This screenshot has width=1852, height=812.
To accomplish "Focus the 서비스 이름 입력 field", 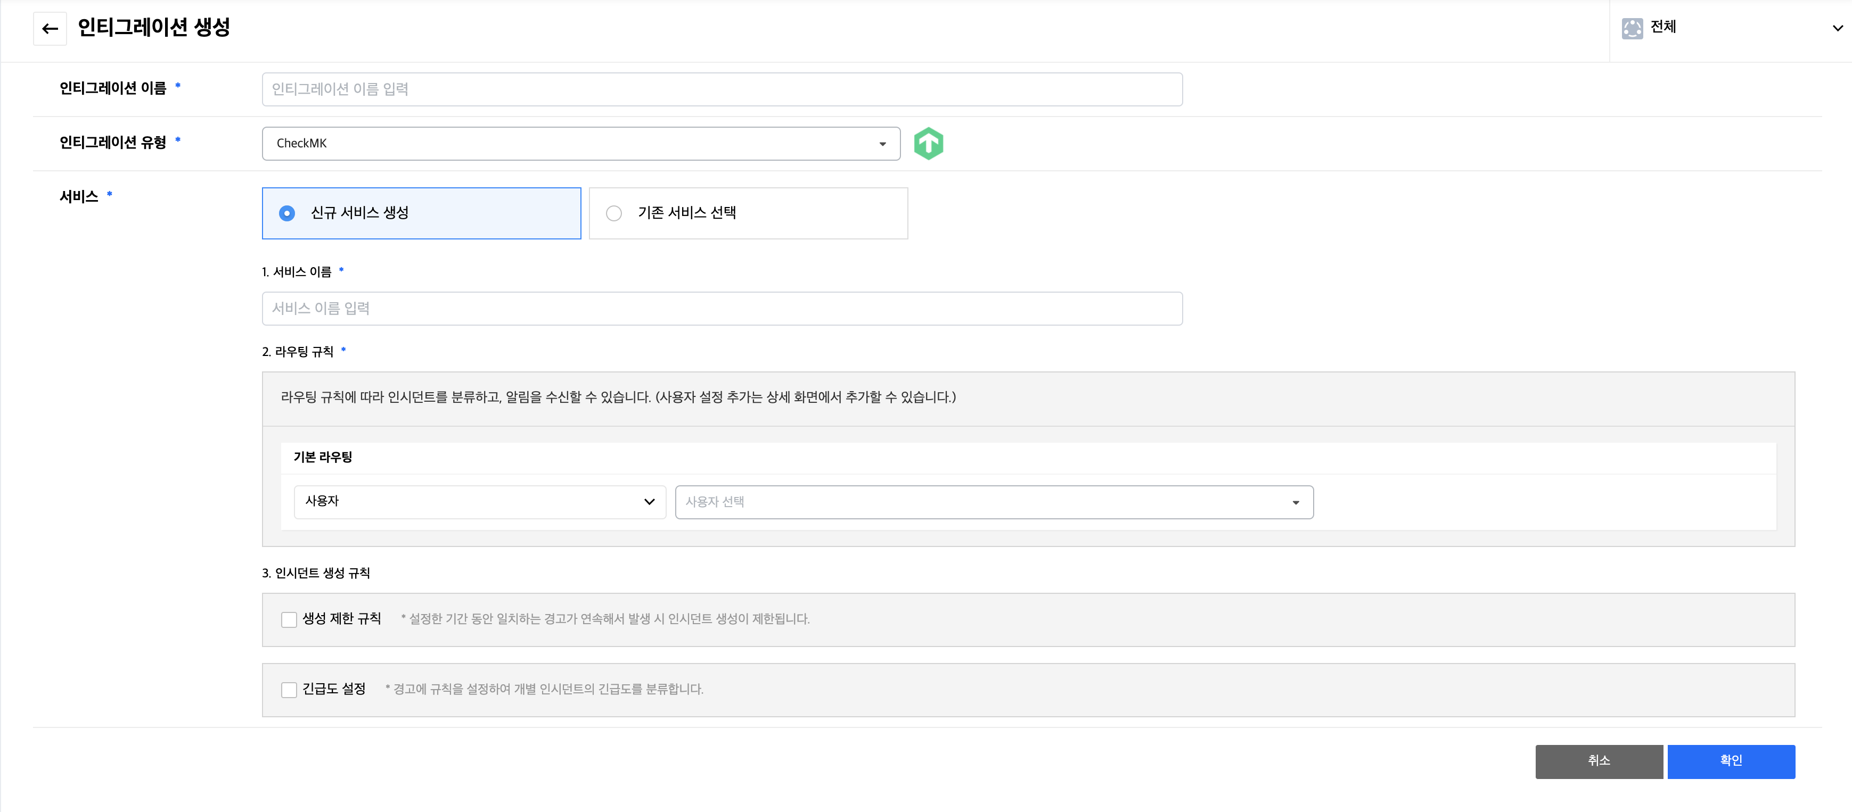I will tap(722, 308).
